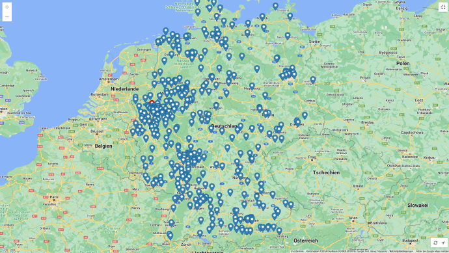Click the Kartendaten copyright text
Screen dimensions: 449x253
tap(346, 251)
